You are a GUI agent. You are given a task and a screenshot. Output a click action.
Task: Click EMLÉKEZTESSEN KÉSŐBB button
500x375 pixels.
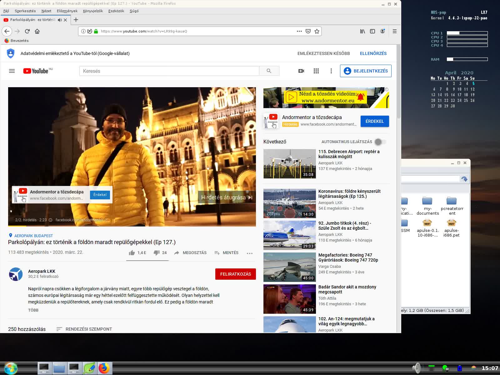coord(323,53)
